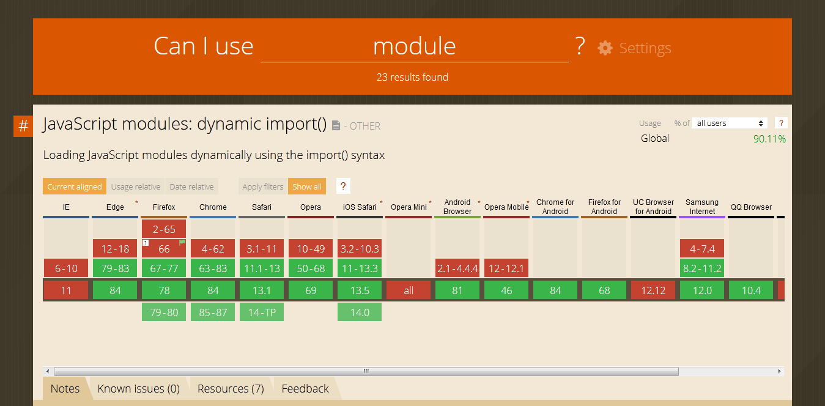Screen dimensions: 825x406
Task: Click the Opera Mobile column header
Action: (x=506, y=207)
